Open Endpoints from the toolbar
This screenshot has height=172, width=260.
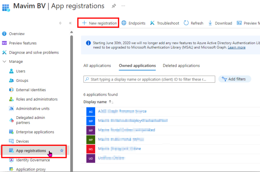click(133, 23)
